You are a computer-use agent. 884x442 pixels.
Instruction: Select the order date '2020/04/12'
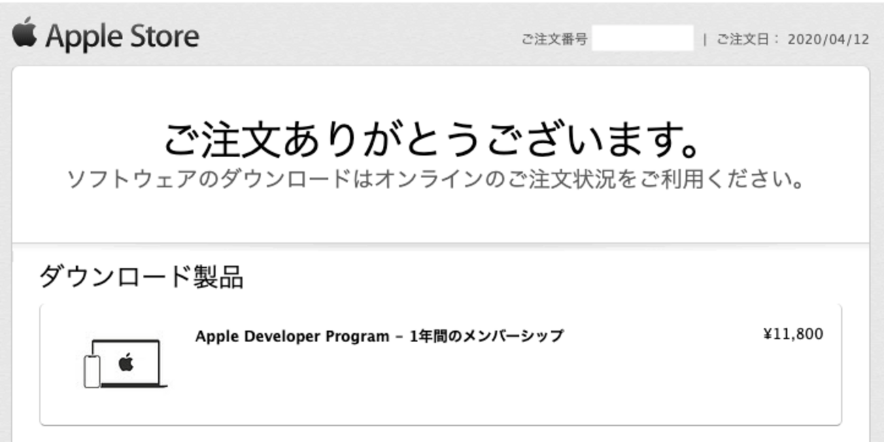click(x=828, y=39)
